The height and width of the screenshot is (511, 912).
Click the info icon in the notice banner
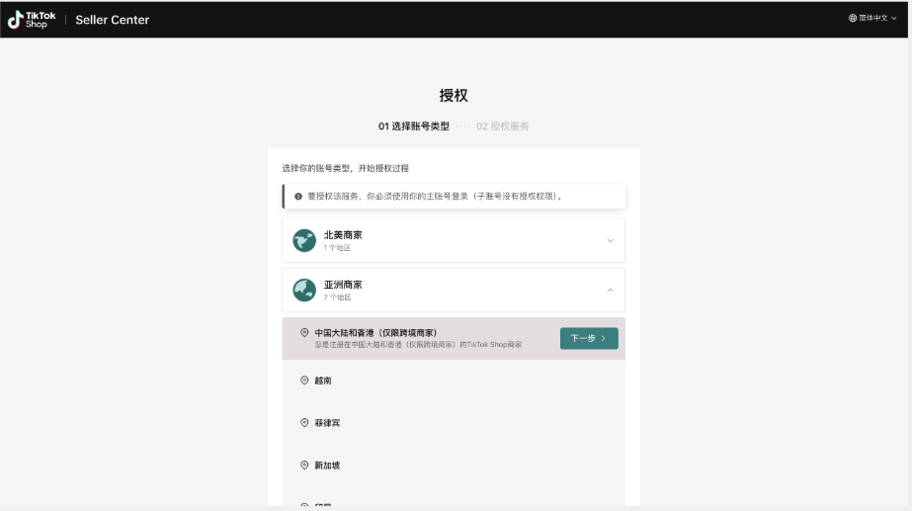click(x=298, y=196)
